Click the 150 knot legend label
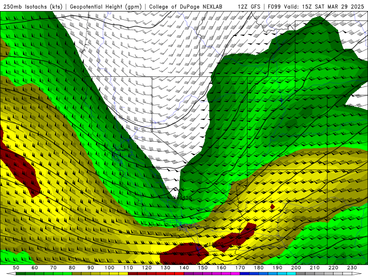The image size is (368, 276). (x=203, y=268)
